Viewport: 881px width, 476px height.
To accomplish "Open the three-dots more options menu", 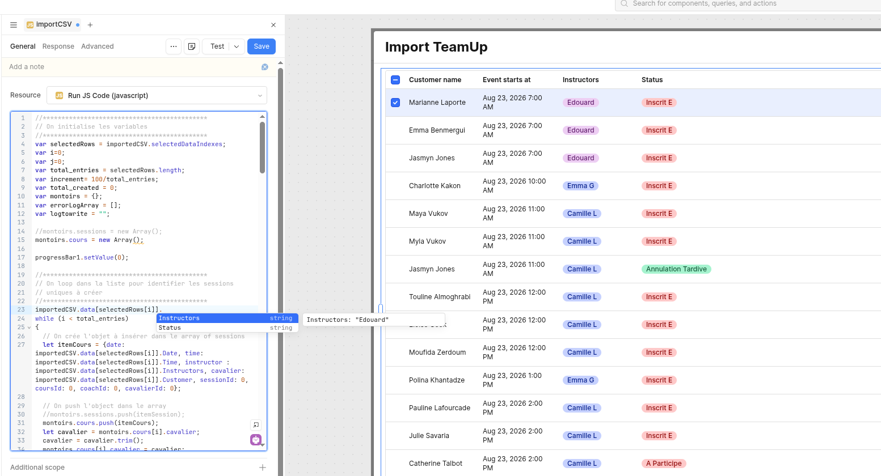I will 174,46.
